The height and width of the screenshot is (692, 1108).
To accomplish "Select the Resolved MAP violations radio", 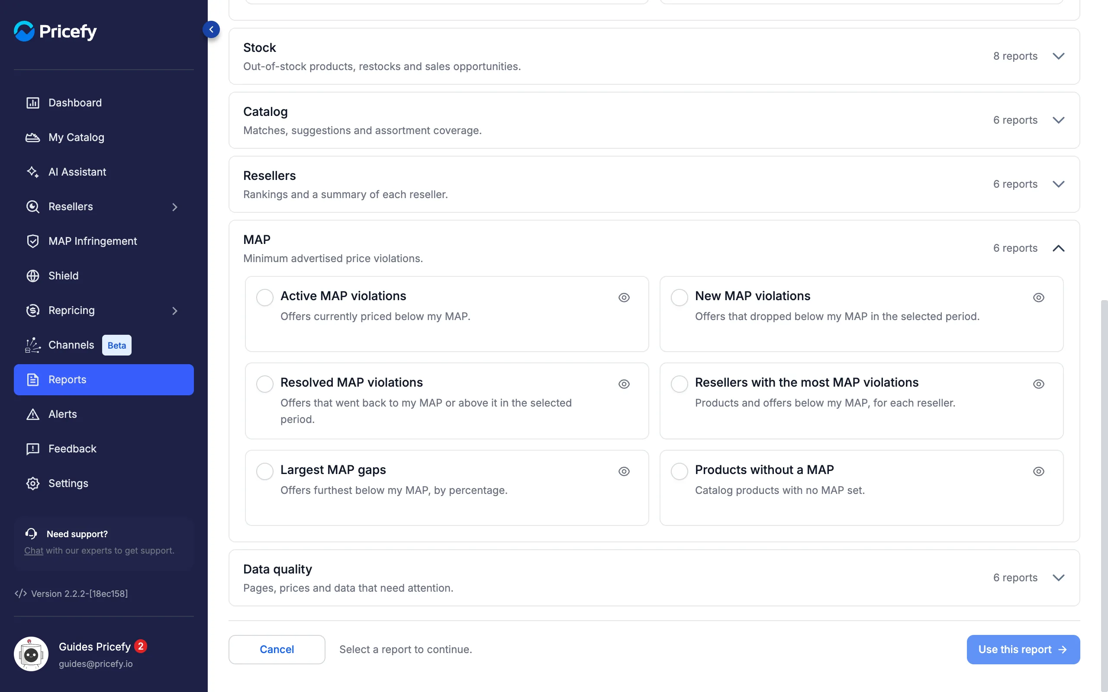I will (264, 384).
